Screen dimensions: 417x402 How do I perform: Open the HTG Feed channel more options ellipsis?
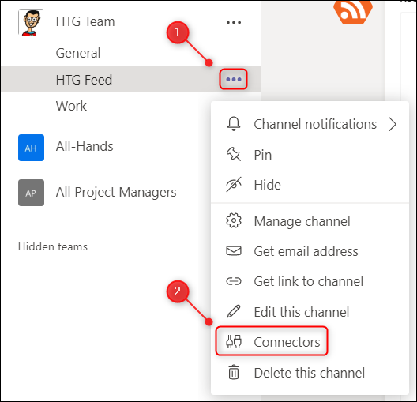234,79
